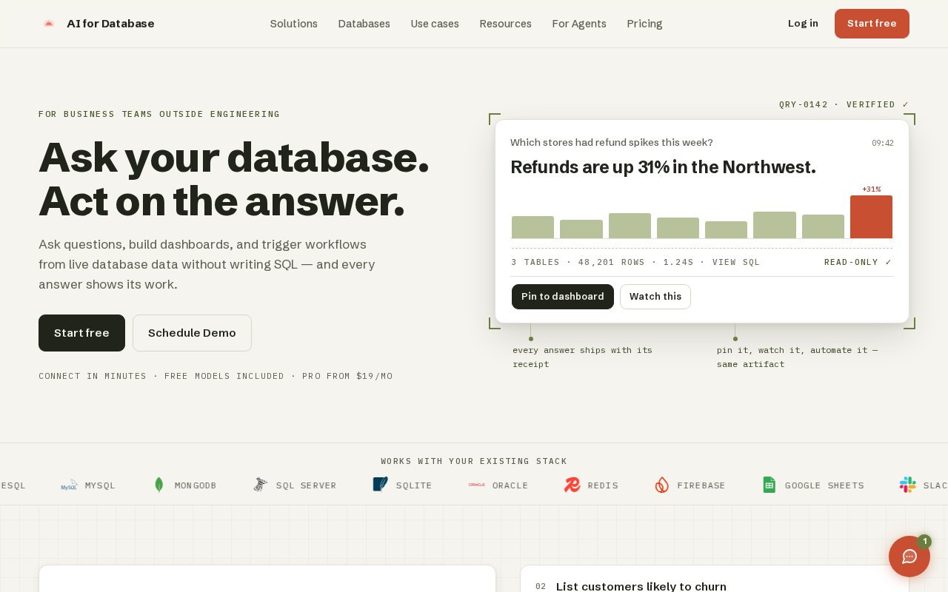Go to the Pricing page

645,24
